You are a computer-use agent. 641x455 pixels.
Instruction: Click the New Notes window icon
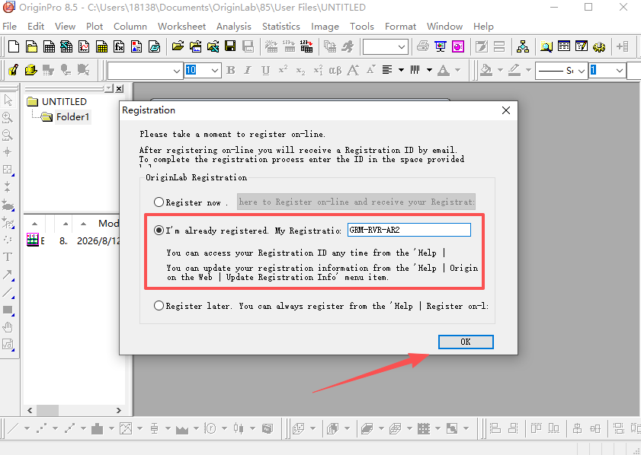[x=154, y=46]
